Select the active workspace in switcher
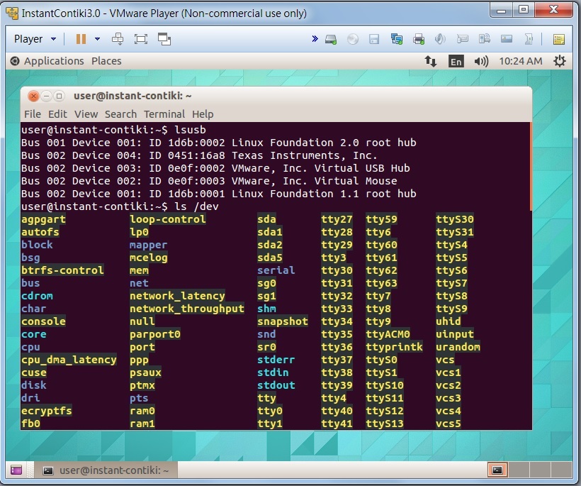 [x=497, y=470]
